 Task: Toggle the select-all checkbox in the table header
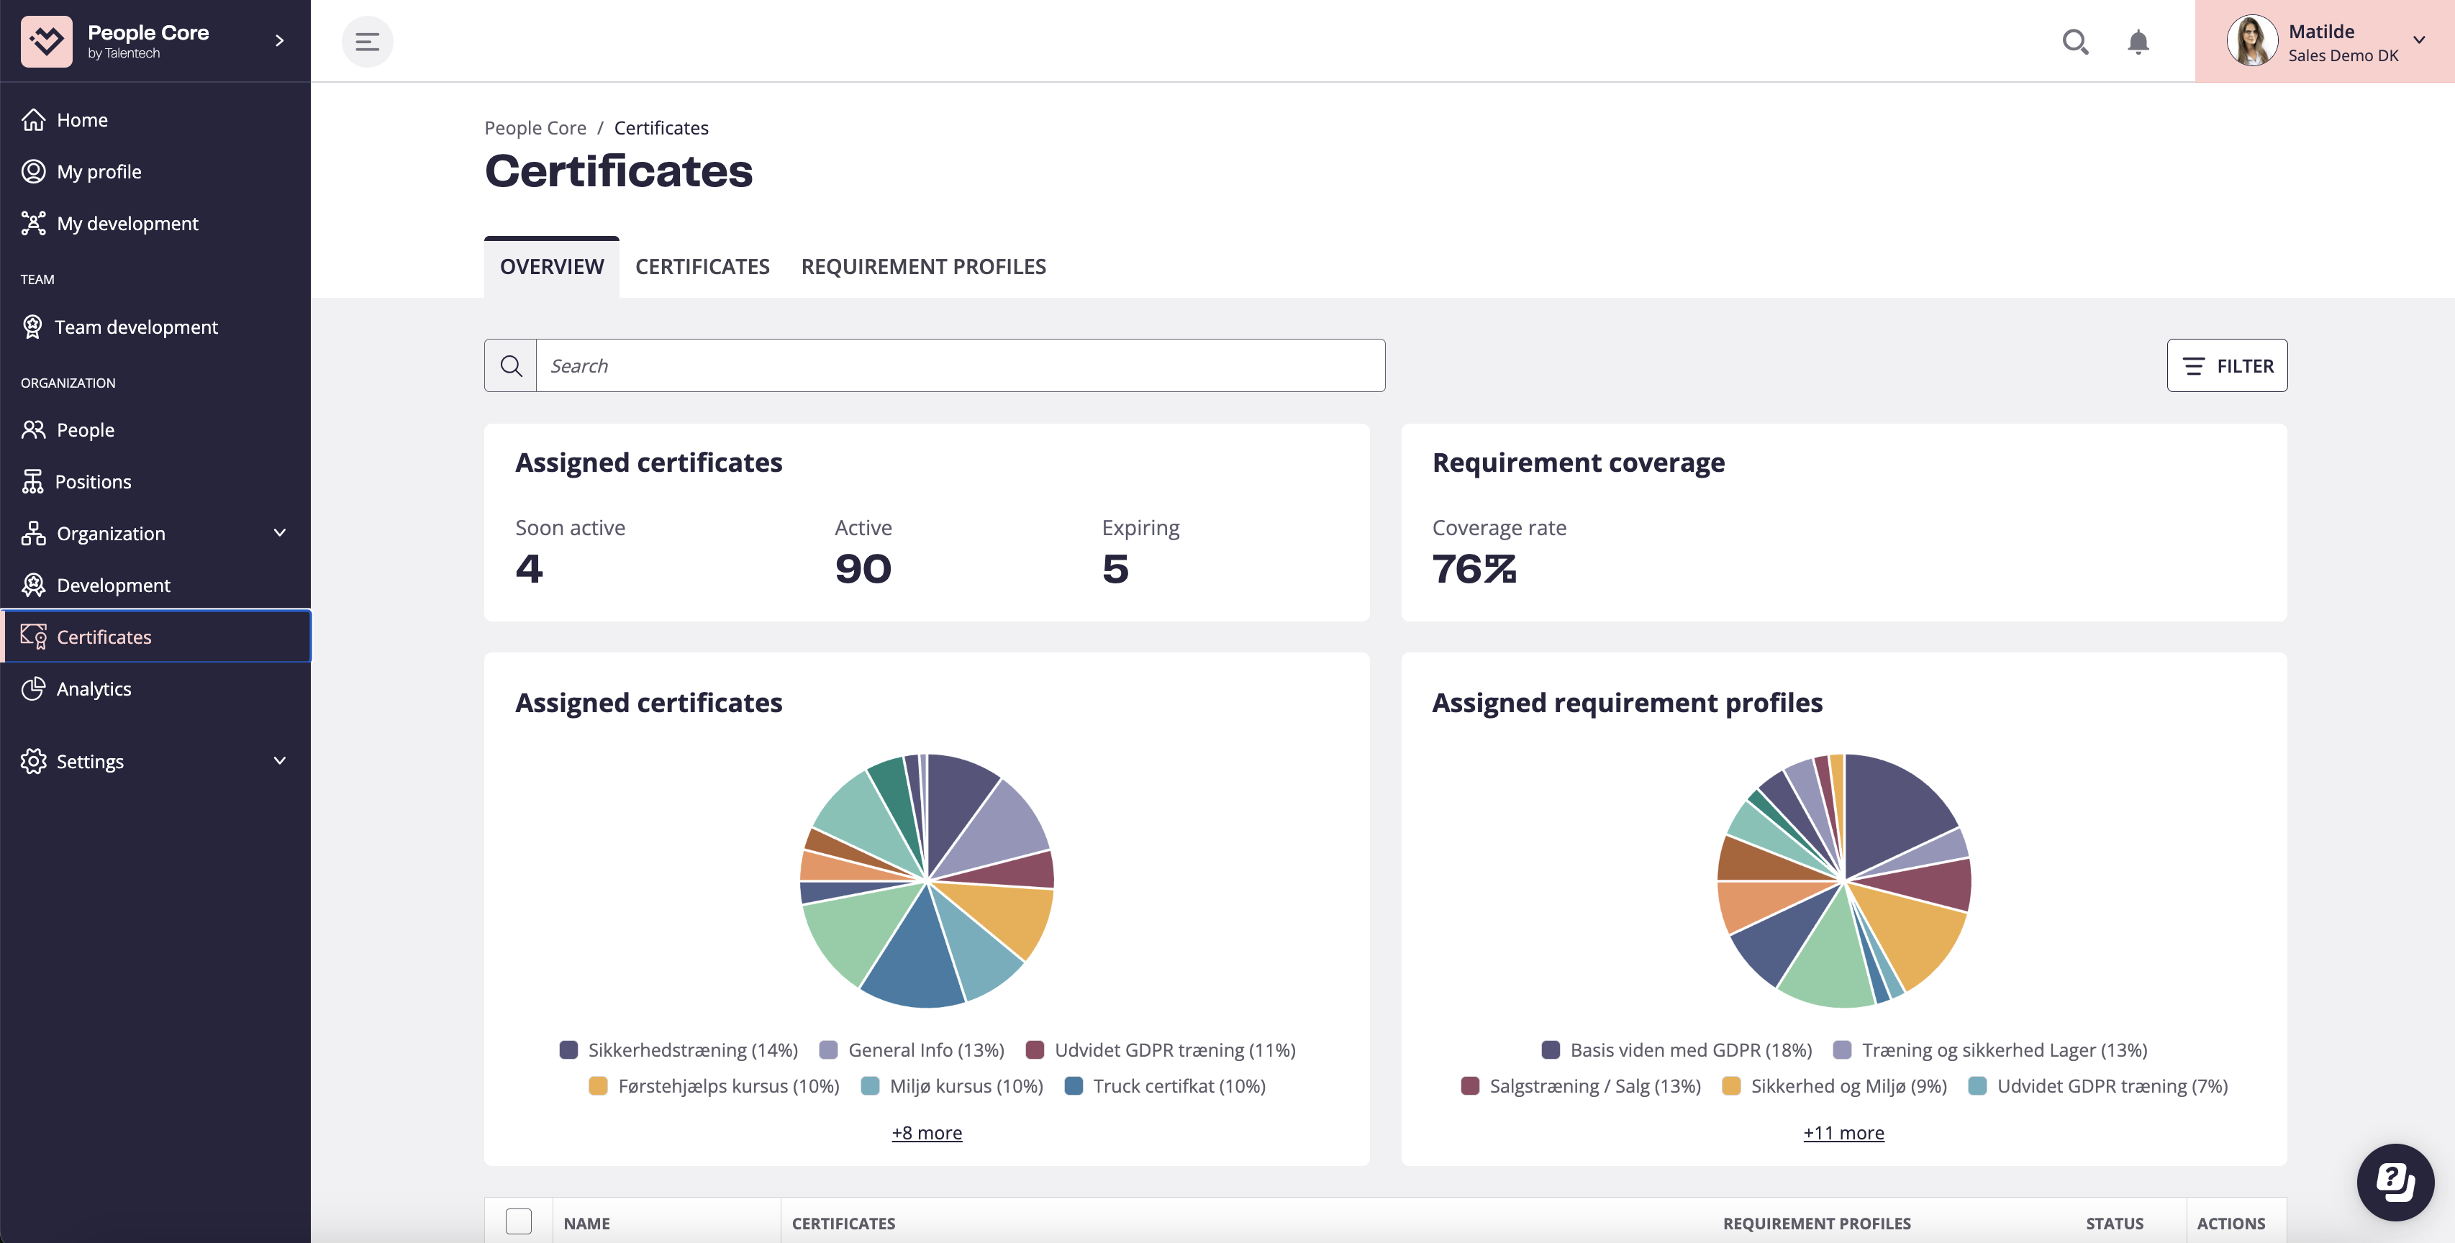point(519,1221)
